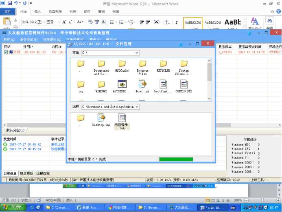Viewport: 282px width, 212px height.
Task: Click the Word Help question mark icon
Action: coord(278,11)
